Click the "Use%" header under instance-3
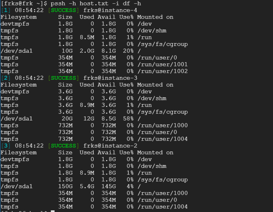 (x=126, y=85)
